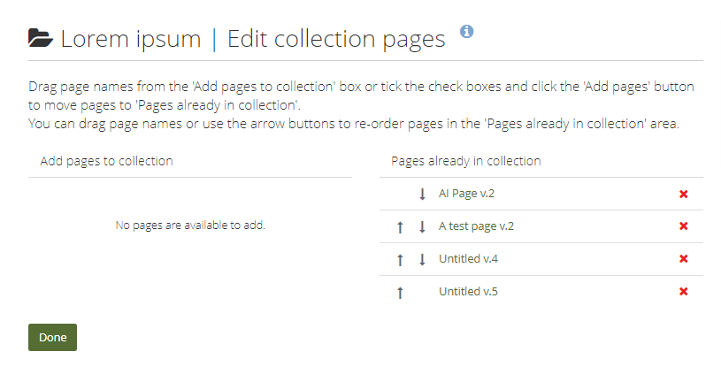Move Untitled v.5 up in collection
Screen dimensions: 721x367
pyautogui.click(x=400, y=292)
